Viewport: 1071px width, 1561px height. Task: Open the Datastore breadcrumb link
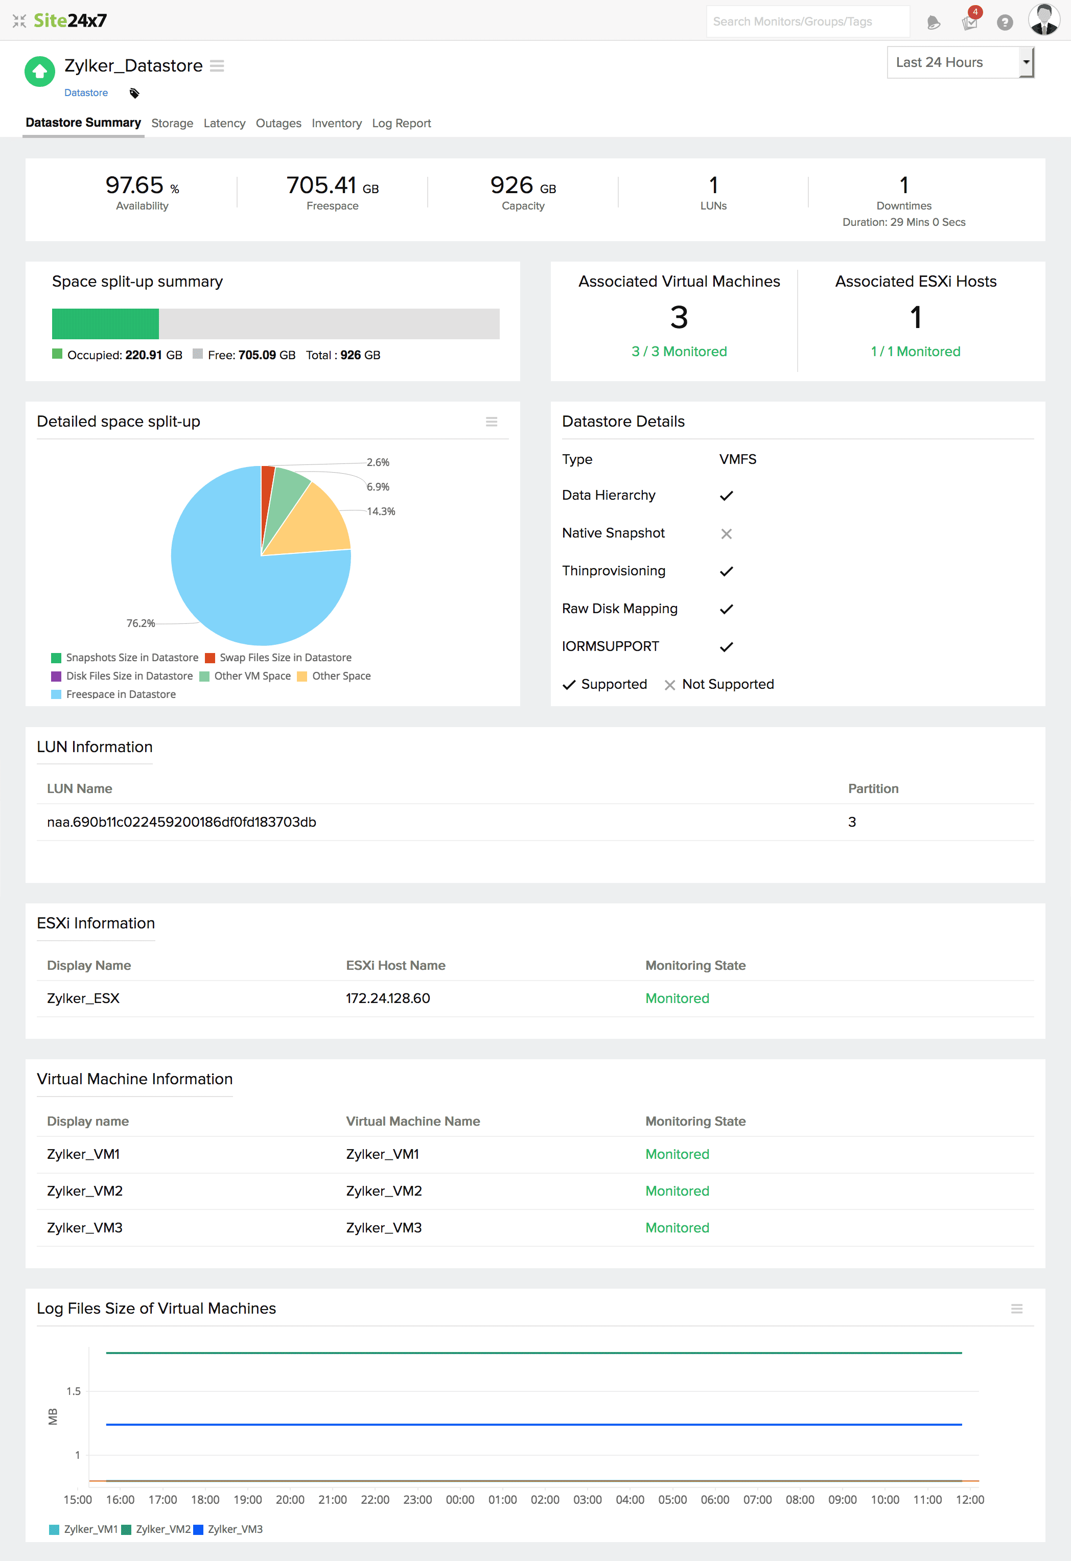(86, 92)
